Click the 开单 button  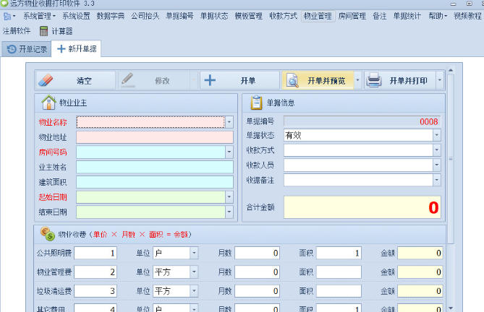click(240, 80)
